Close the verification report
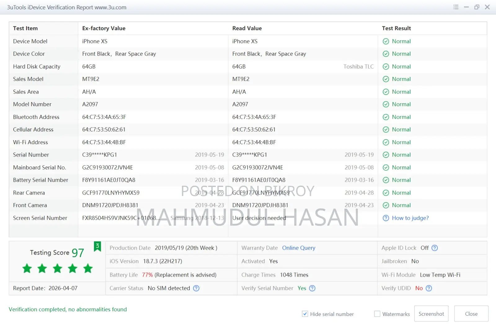Screen dimensions: 496x329 471,314
